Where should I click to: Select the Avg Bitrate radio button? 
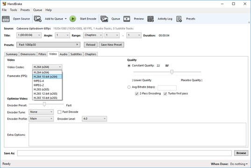pyautogui.click(x=129, y=87)
